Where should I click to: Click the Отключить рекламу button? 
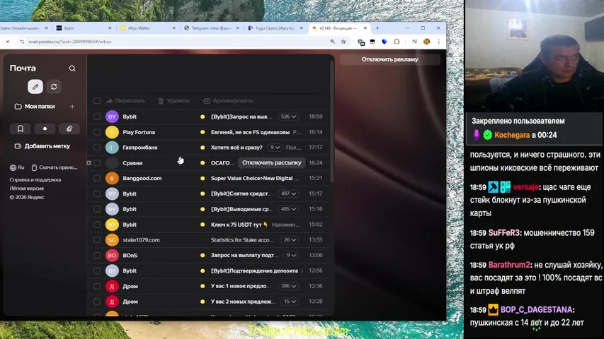click(389, 59)
